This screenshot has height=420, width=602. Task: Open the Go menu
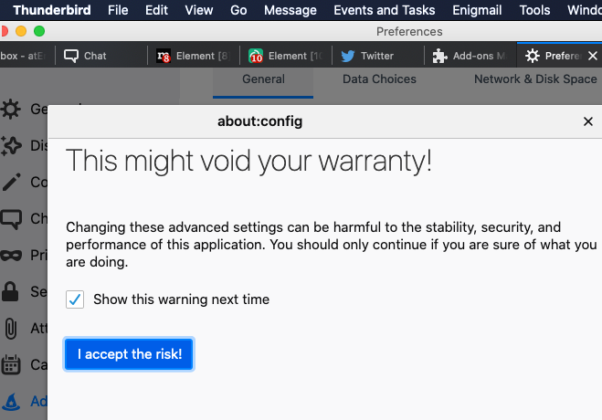click(x=238, y=10)
